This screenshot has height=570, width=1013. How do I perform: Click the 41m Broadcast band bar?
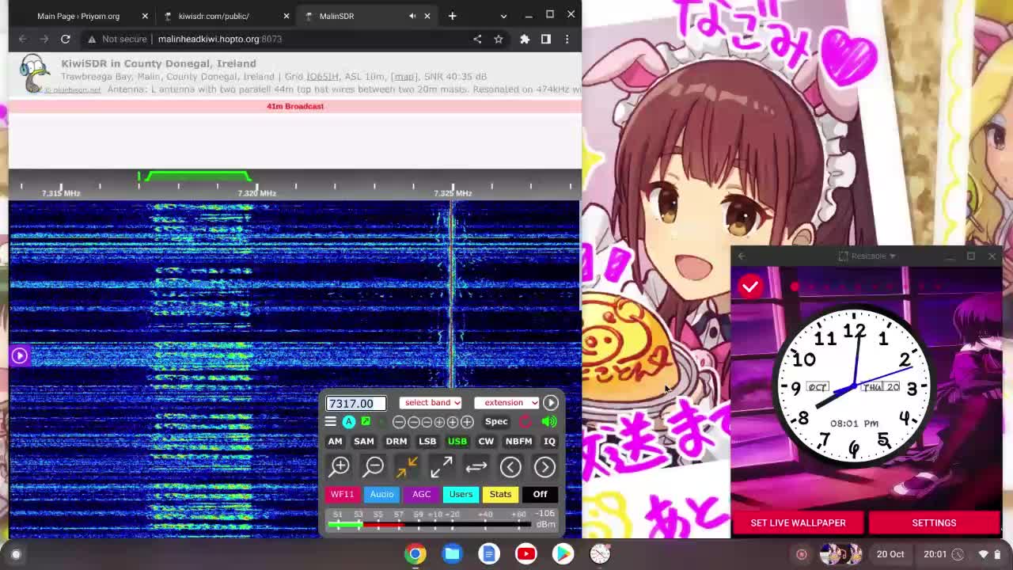[294, 106]
